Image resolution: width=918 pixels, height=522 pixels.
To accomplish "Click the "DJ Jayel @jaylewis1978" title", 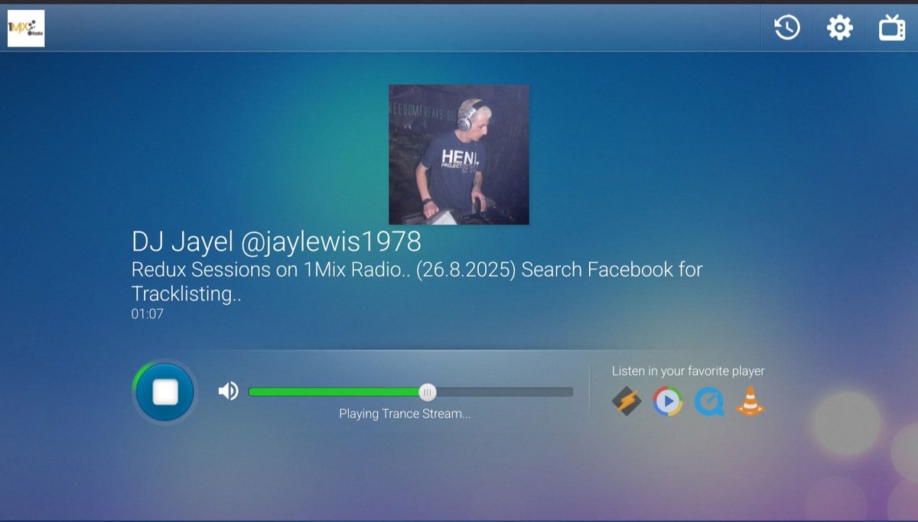I will click(276, 242).
